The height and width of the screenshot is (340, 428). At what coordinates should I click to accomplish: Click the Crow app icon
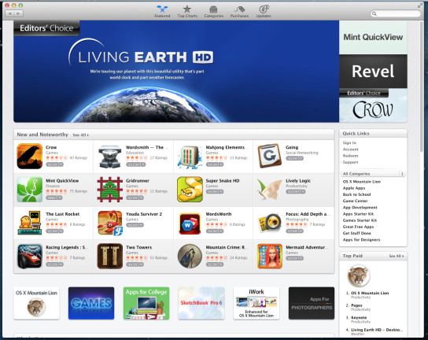click(x=29, y=156)
